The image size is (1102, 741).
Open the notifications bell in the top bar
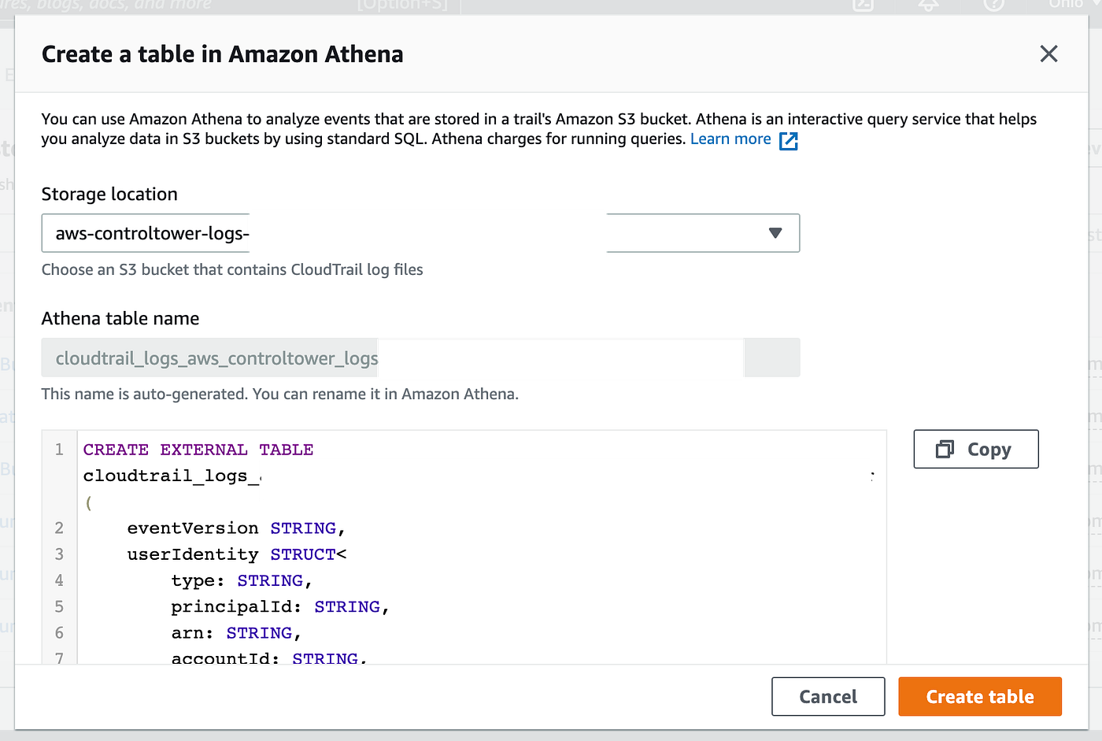click(x=929, y=5)
